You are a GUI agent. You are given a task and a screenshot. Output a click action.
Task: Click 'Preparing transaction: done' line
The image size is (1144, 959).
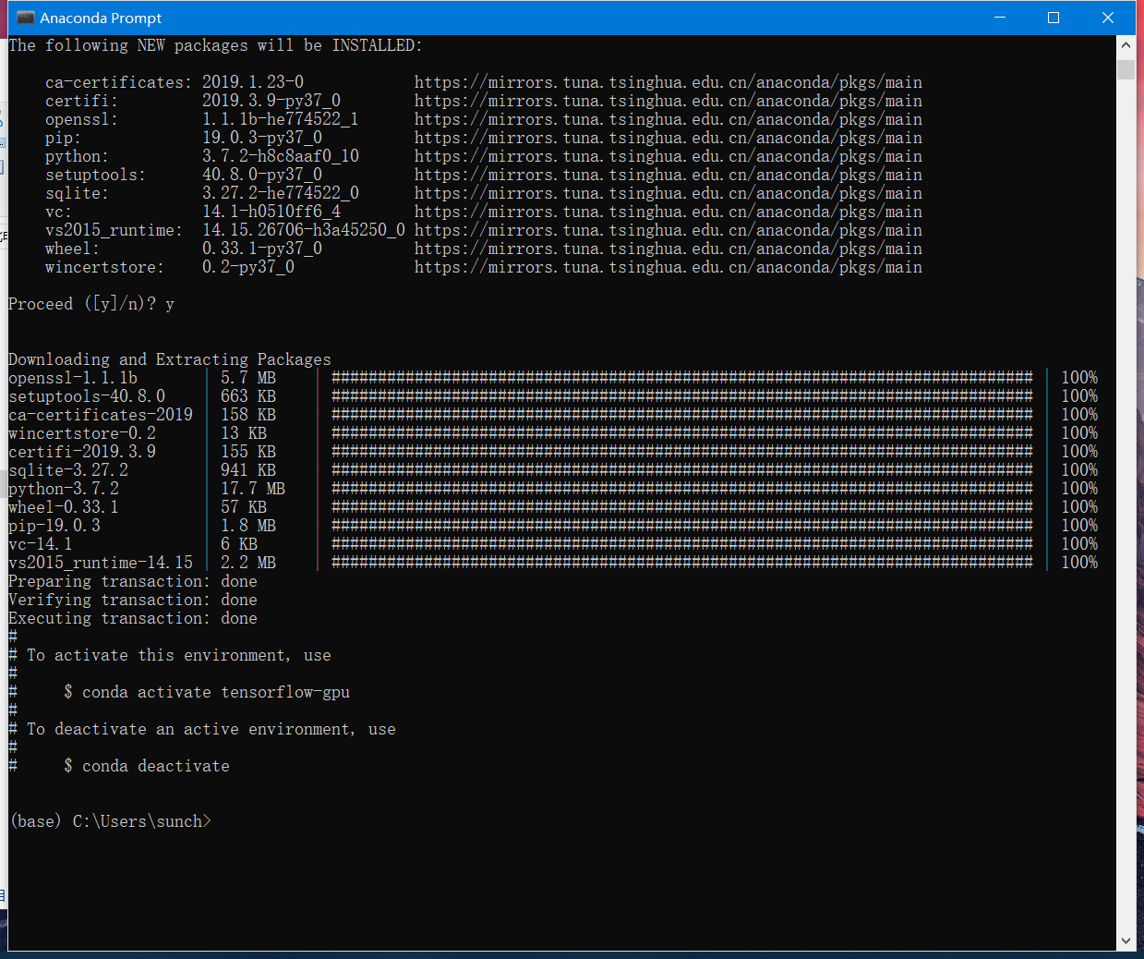click(133, 581)
